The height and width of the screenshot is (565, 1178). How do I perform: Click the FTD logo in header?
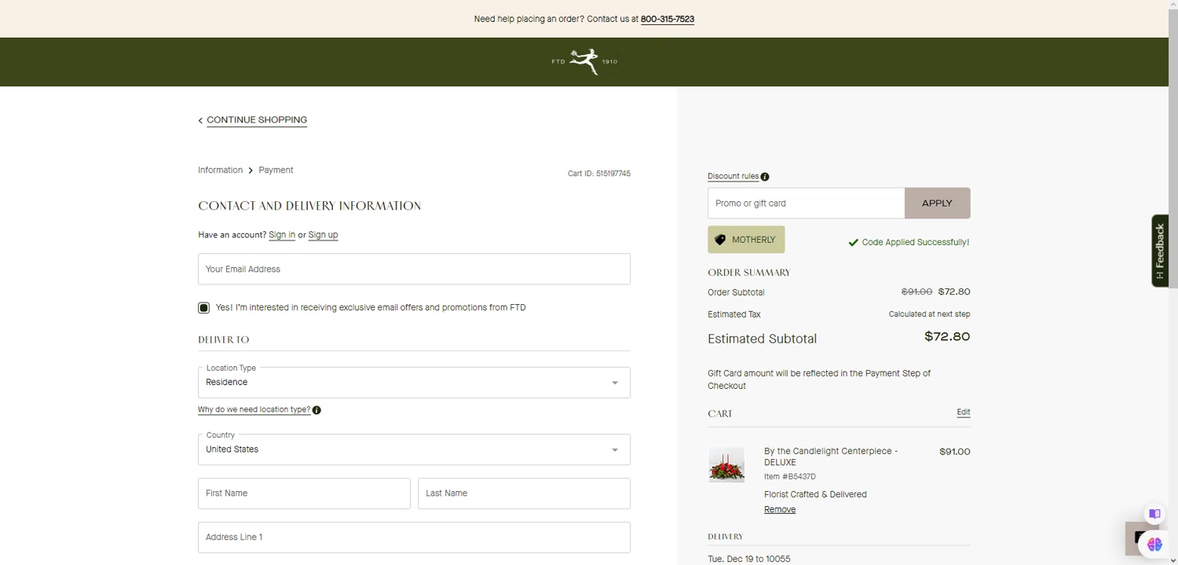pos(584,61)
